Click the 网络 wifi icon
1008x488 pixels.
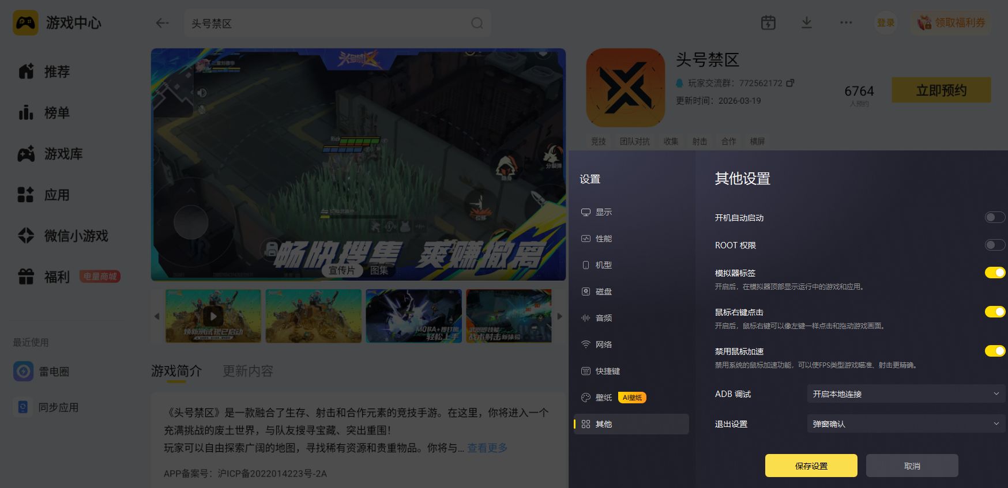tap(586, 345)
